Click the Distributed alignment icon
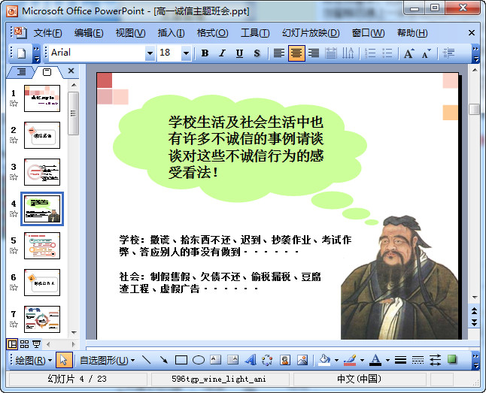Viewport: 486px width, 393px height. pos(331,53)
